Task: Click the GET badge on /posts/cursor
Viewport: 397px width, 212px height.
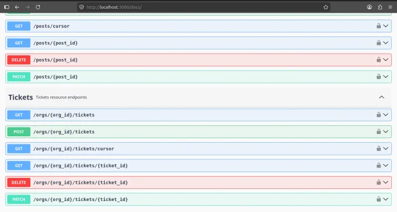Action: pyautogui.click(x=19, y=26)
